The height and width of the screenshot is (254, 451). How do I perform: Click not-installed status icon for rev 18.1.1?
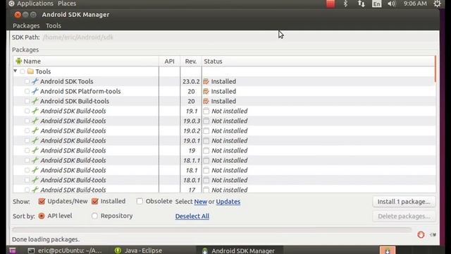click(206, 160)
